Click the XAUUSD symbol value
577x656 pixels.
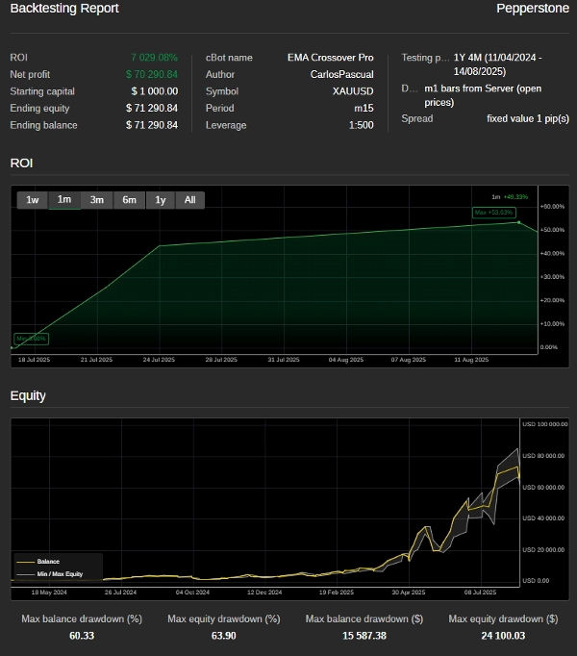[351, 91]
